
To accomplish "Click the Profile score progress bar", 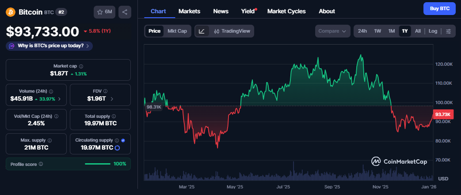I will tap(97, 164).
